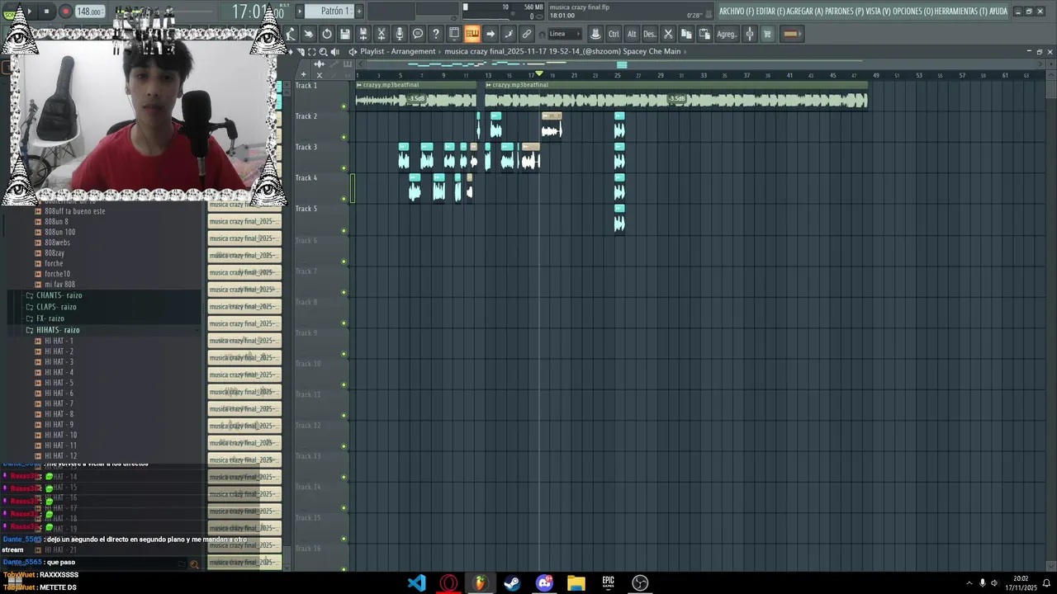Click bar 25 on the timeline ruler
This screenshot has width=1057, height=594.
tap(617, 75)
